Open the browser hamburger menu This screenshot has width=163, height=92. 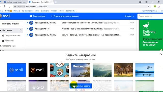tap(146, 2)
